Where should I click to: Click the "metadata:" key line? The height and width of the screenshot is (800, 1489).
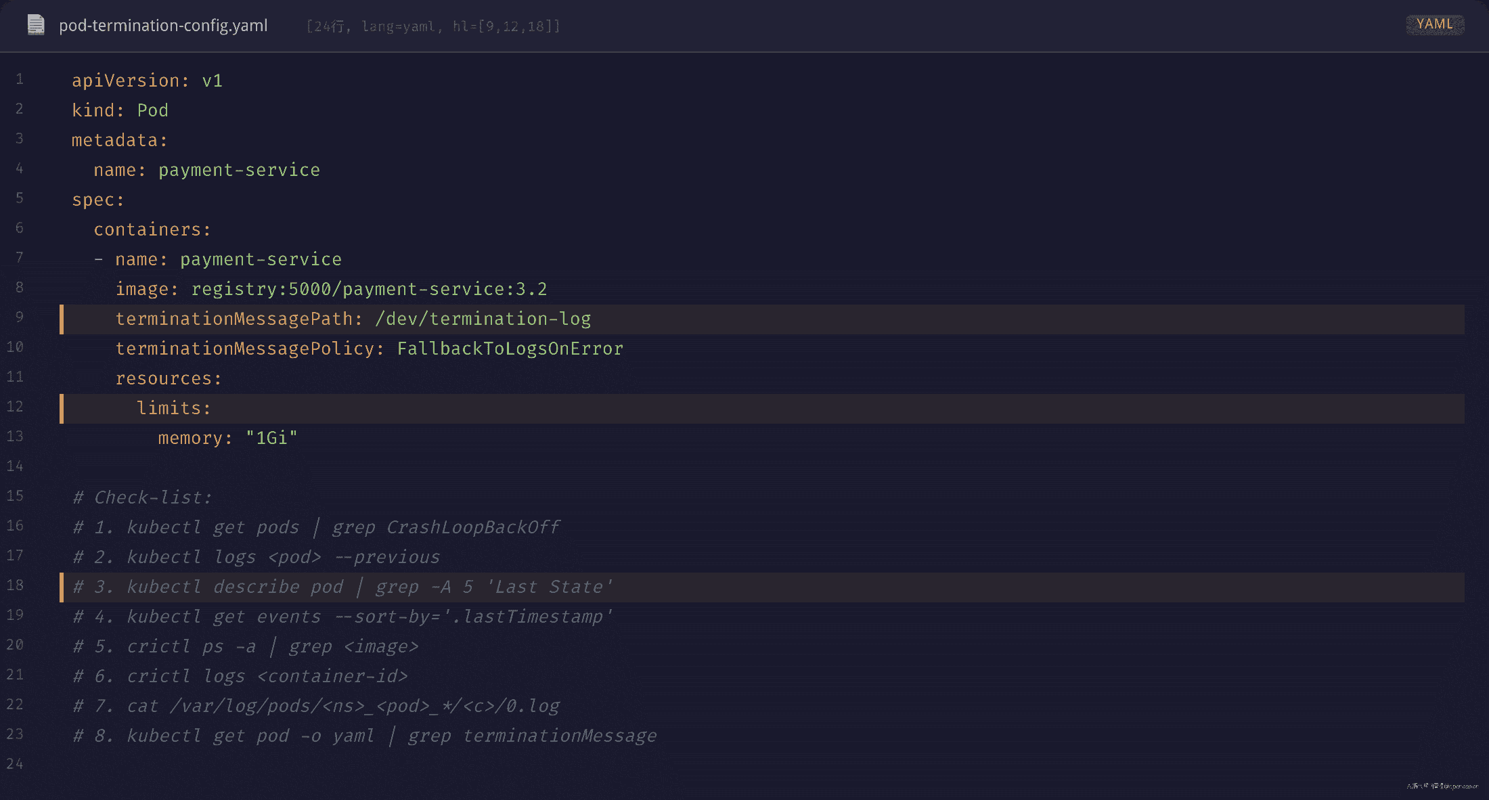point(120,140)
